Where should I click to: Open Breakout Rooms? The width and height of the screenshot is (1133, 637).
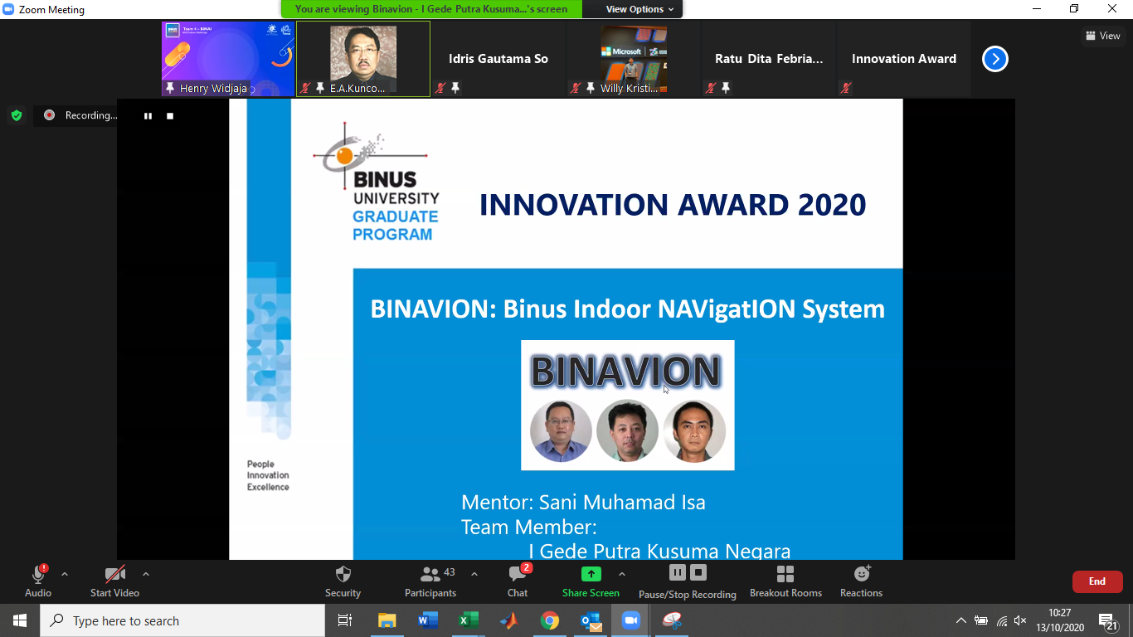[785, 581]
